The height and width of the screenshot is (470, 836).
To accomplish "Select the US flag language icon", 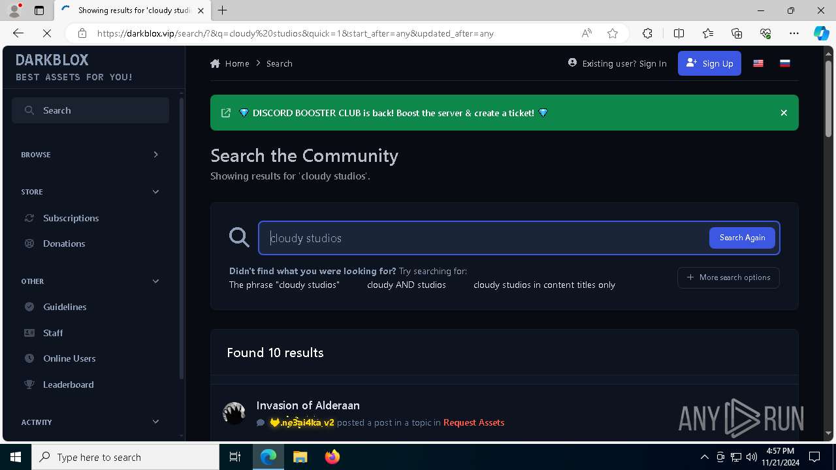I will 758,63.
